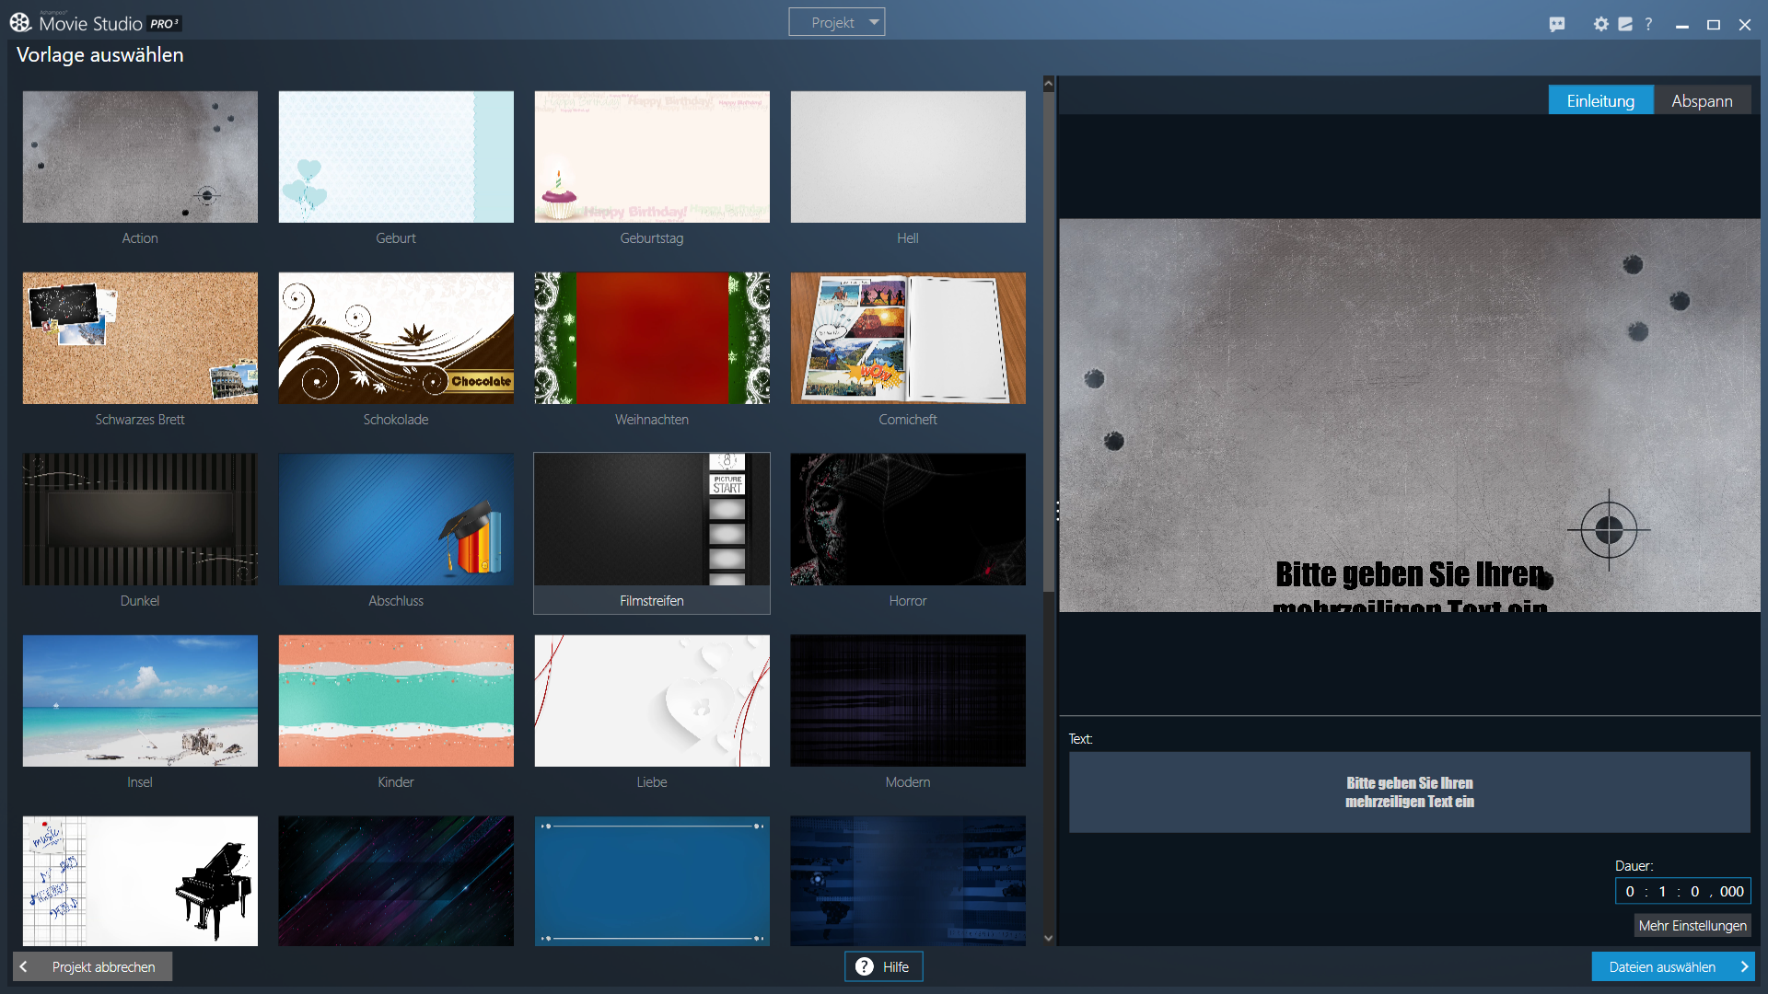Click forward arrow on Dateien auswählen
This screenshot has height=994, width=1768.
(x=1743, y=966)
